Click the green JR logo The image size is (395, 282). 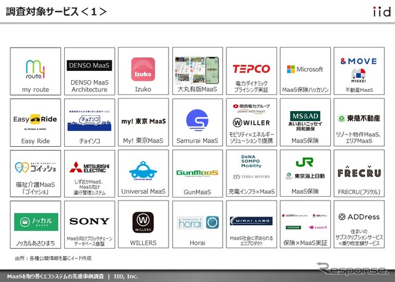[305, 162]
